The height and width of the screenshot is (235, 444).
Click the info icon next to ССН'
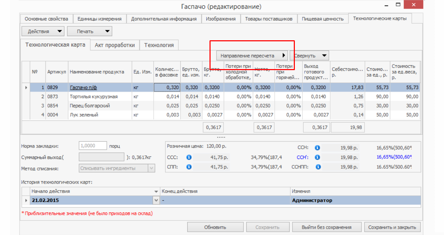317,157
